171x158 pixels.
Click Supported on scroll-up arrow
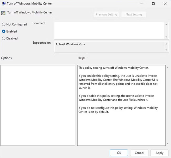coord(166,44)
